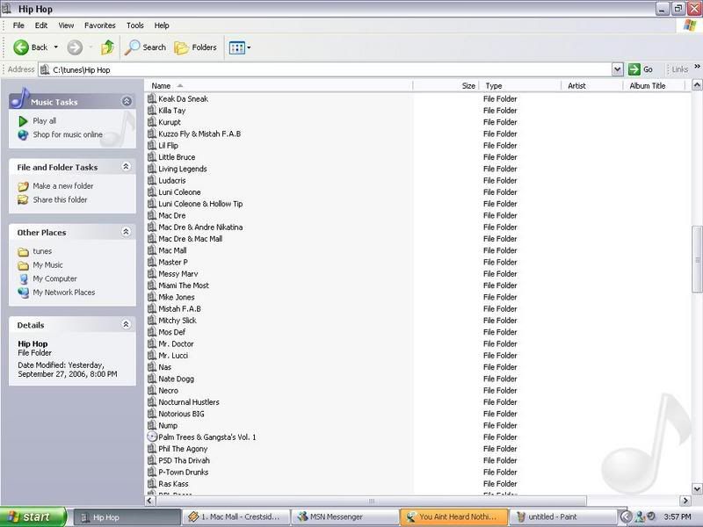Click Share this folder link
The image size is (703, 527).
pyautogui.click(x=60, y=200)
